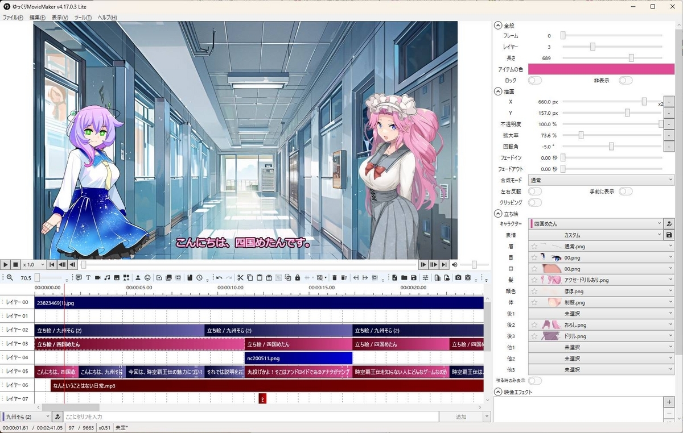The height and width of the screenshot is (433, 683).
Task: Click the speaker volume icon beside the preview
Action: click(455, 265)
